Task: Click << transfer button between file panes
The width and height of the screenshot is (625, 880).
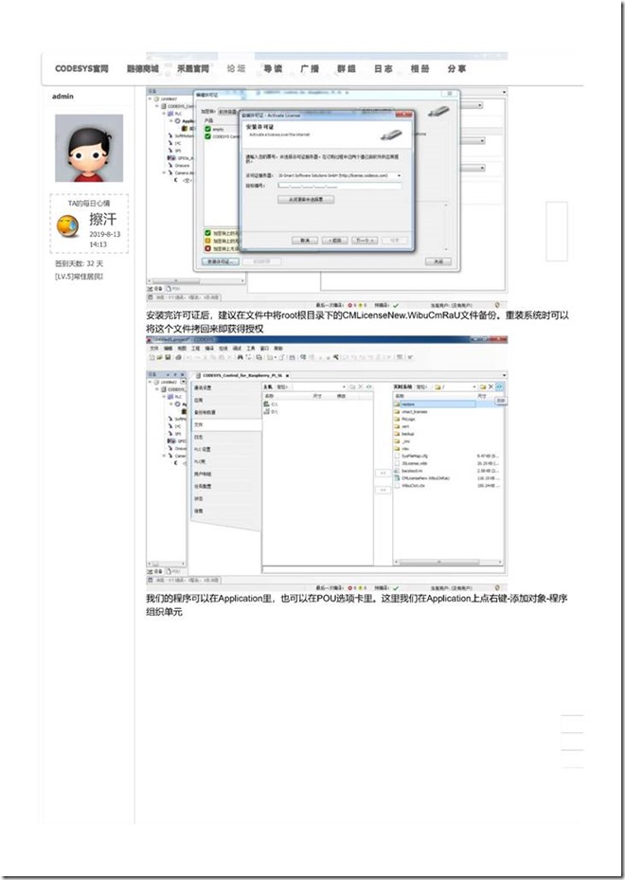Action: (x=383, y=490)
